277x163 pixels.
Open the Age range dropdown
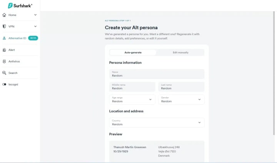click(132, 100)
